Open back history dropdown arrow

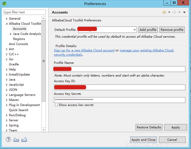pos(169,12)
